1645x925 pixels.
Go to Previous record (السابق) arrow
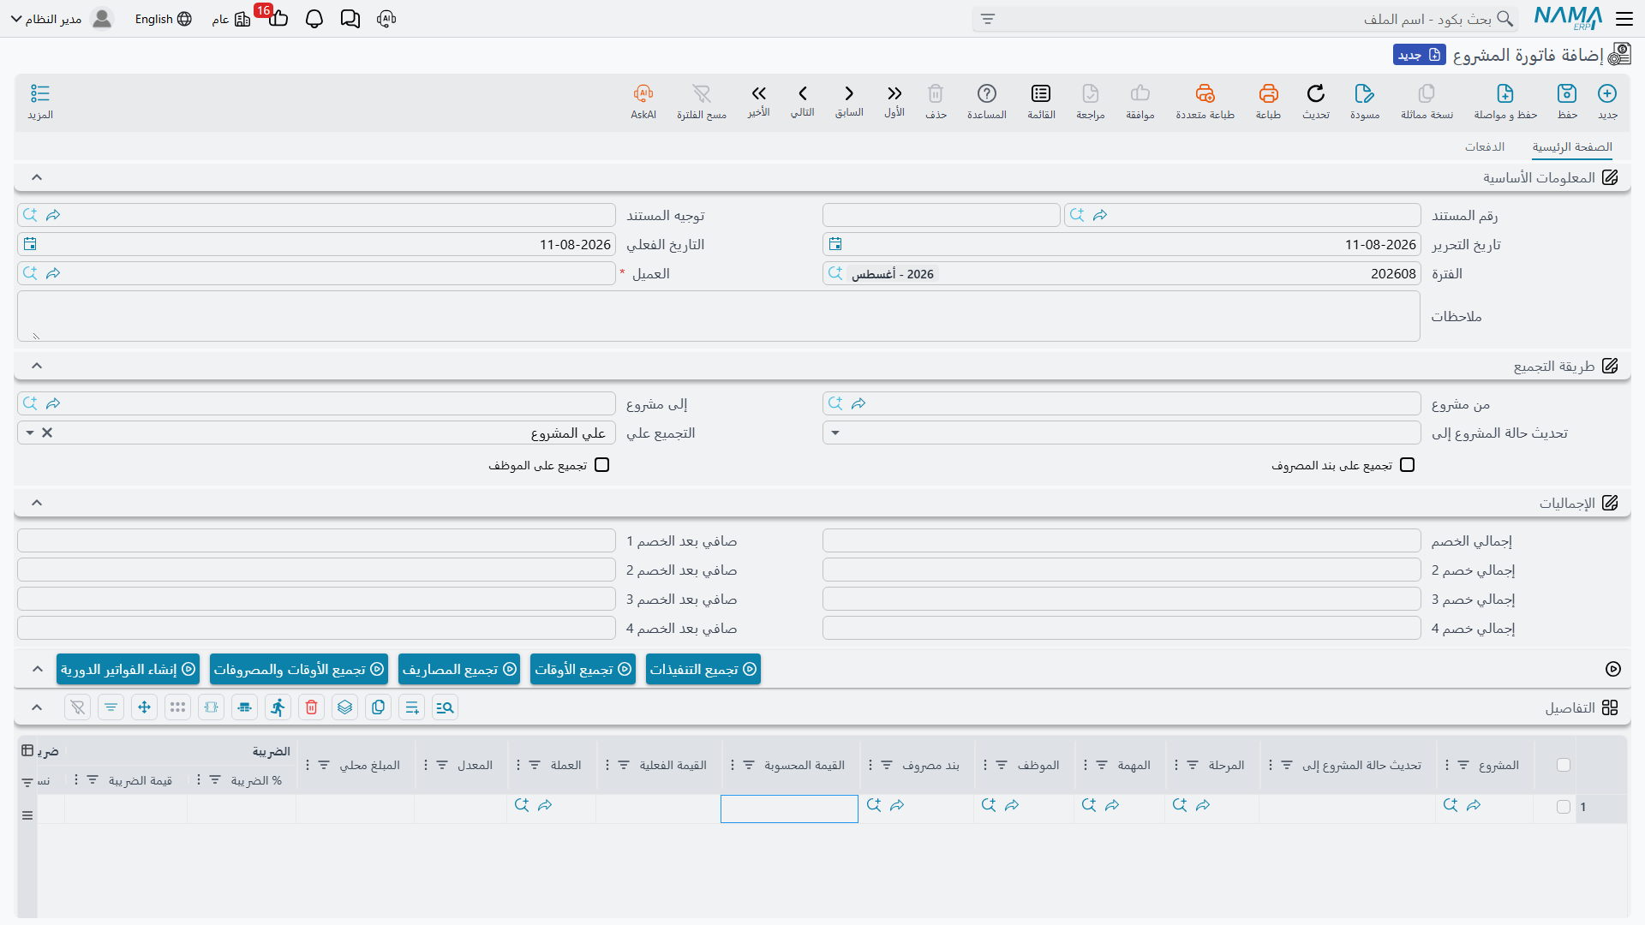coord(849,93)
